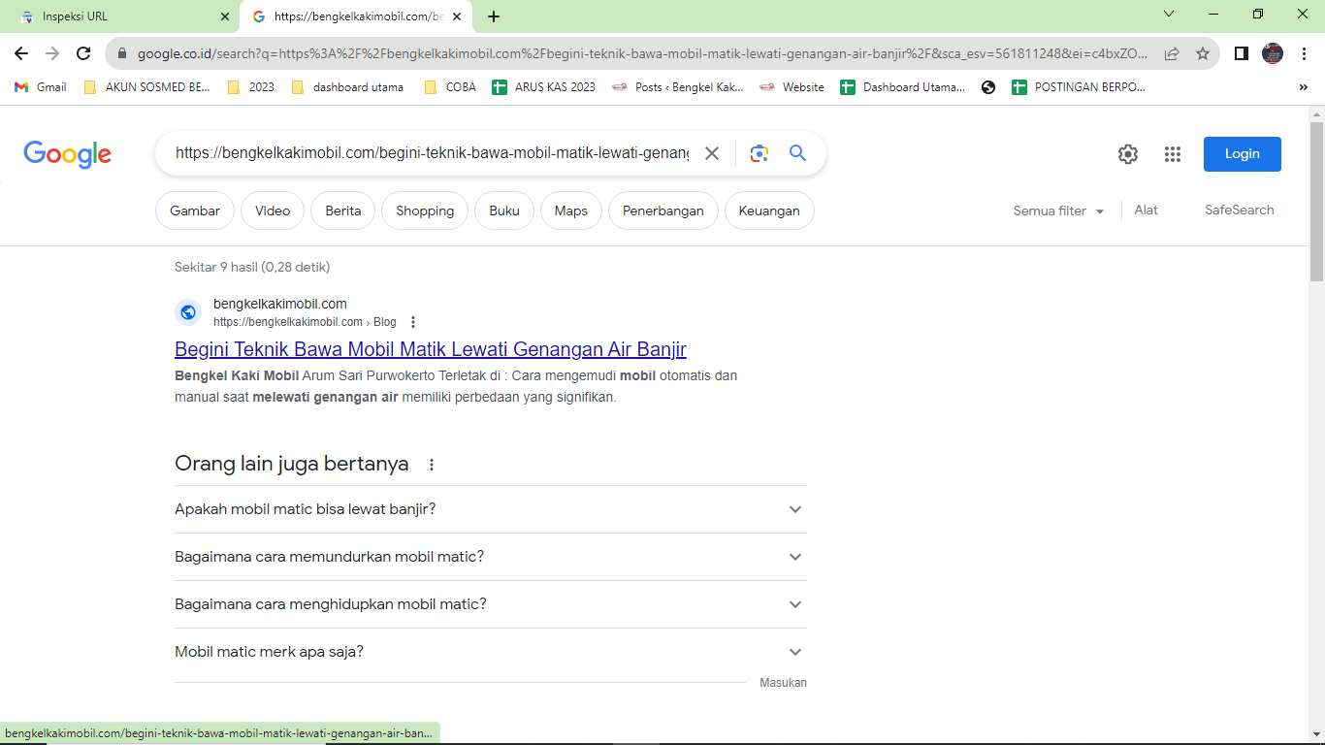Open the 2023 bookmark folder
Screen dimensions: 1325x745
(250, 87)
